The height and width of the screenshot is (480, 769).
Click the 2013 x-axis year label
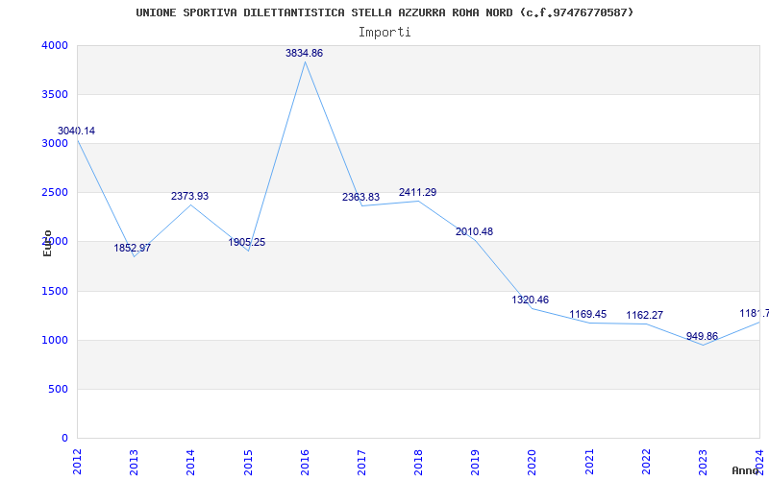tap(134, 462)
